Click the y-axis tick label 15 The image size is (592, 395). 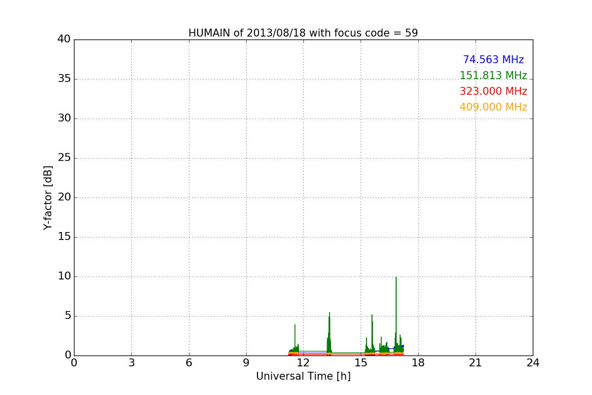[x=64, y=237]
